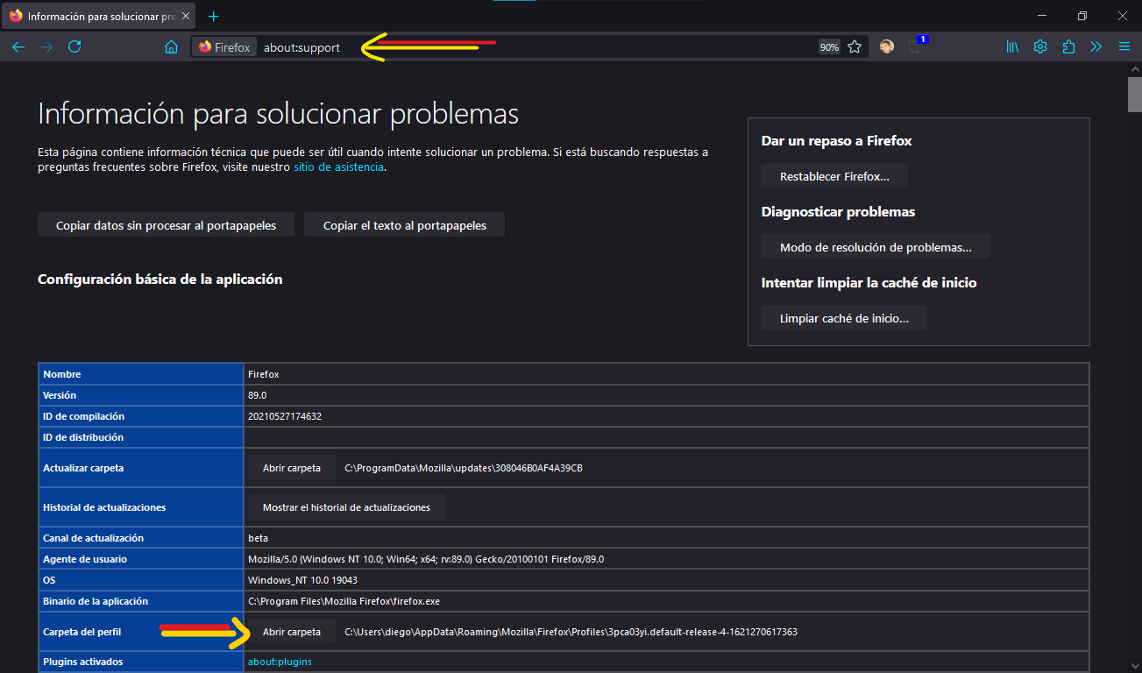
Task: Reset zoom via the 90% badge
Action: pyautogui.click(x=829, y=47)
